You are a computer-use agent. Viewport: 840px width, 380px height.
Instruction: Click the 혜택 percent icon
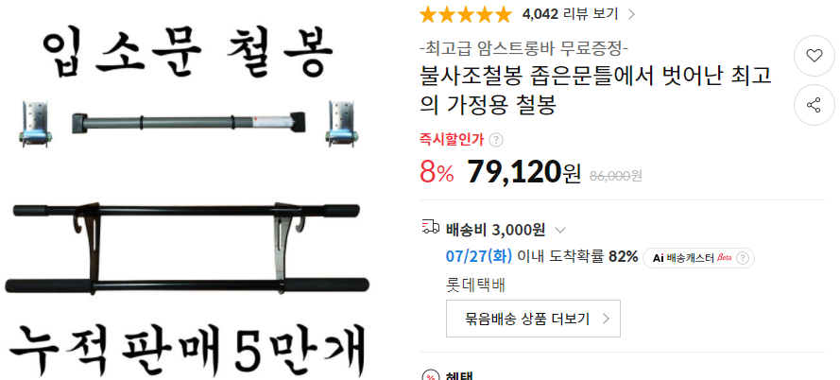[431, 376]
